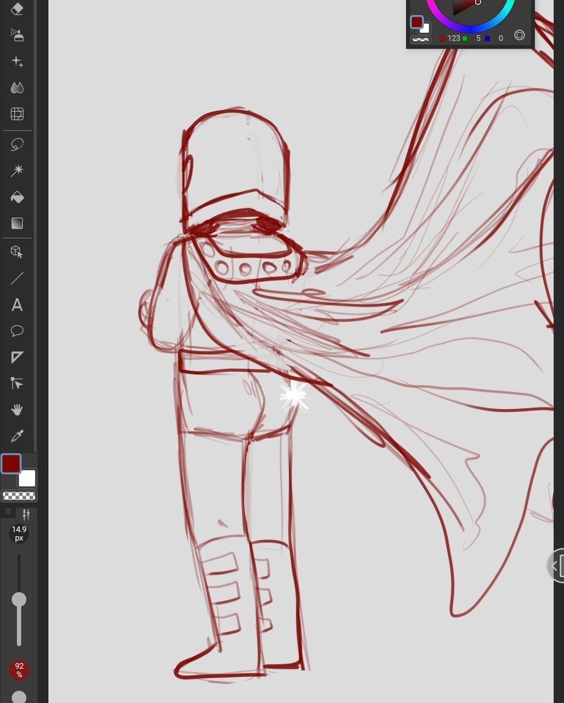
Task: Select the Blend tool with droplet icon
Action: pyautogui.click(x=17, y=88)
